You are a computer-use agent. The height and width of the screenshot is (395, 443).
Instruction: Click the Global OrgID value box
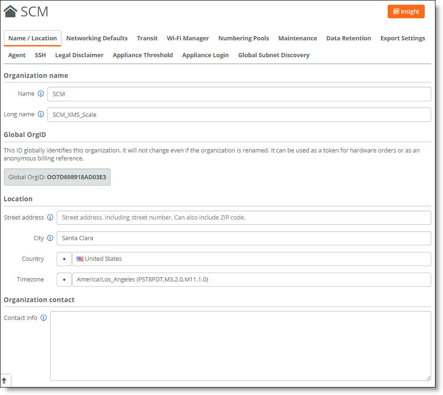coord(57,177)
